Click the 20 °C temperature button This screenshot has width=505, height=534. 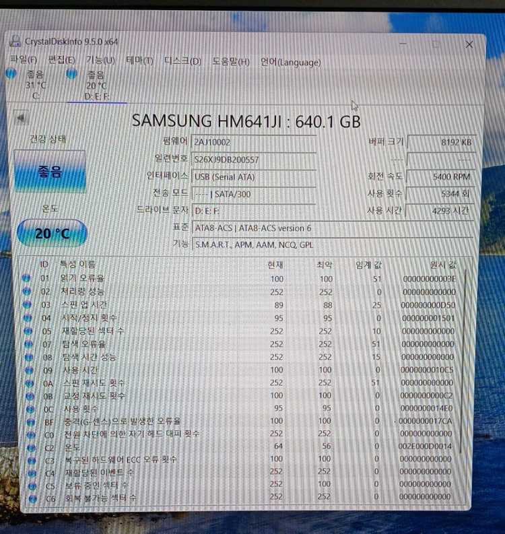pyautogui.click(x=52, y=233)
